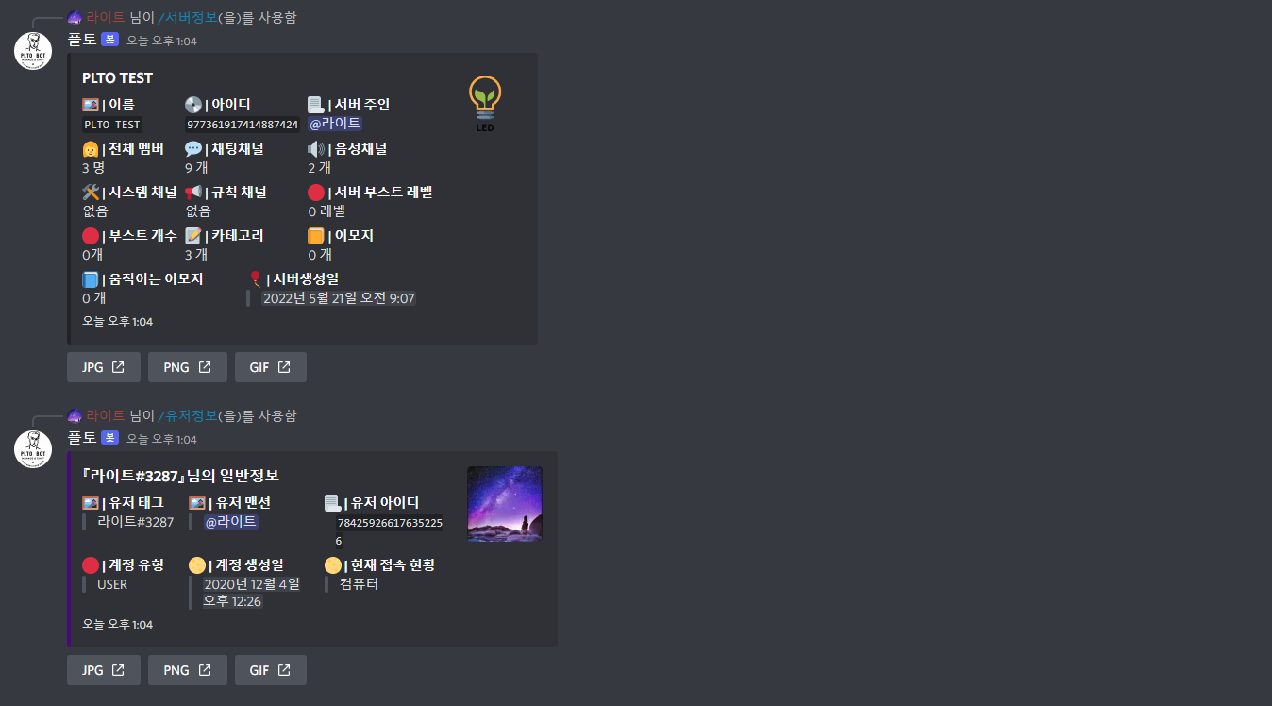Open the JPG link under the user info embed
This screenshot has height=706, width=1272.
[x=104, y=670]
